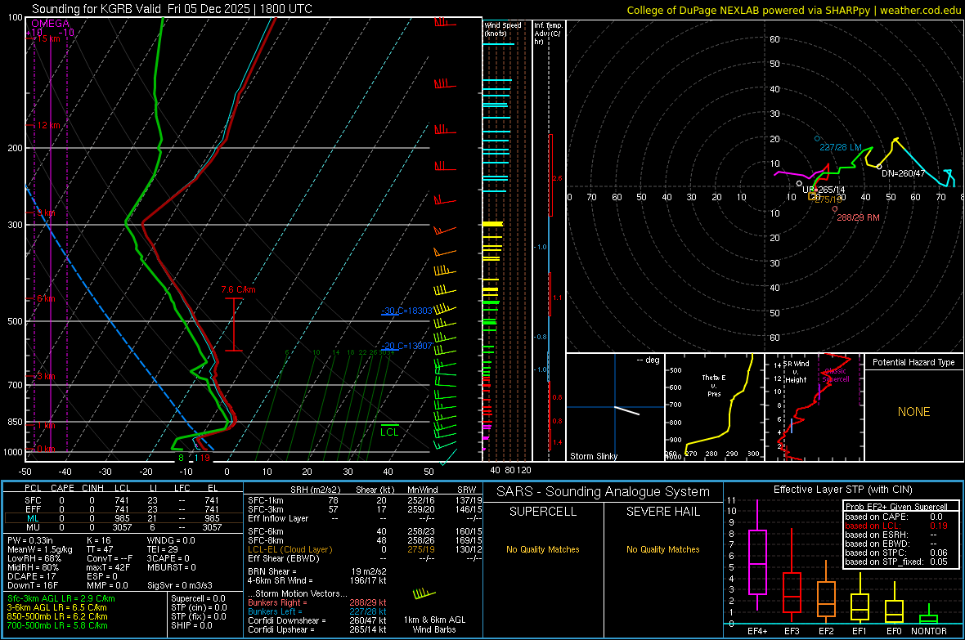
Task: Click No Quality Matches under SEVERE HAIL
Action: tap(662, 549)
